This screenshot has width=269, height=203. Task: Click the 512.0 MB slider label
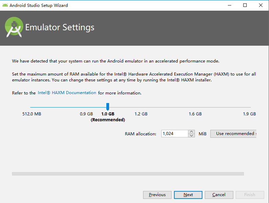(x=32, y=114)
